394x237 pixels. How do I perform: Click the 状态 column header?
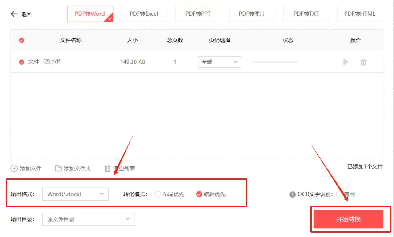pos(288,40)
